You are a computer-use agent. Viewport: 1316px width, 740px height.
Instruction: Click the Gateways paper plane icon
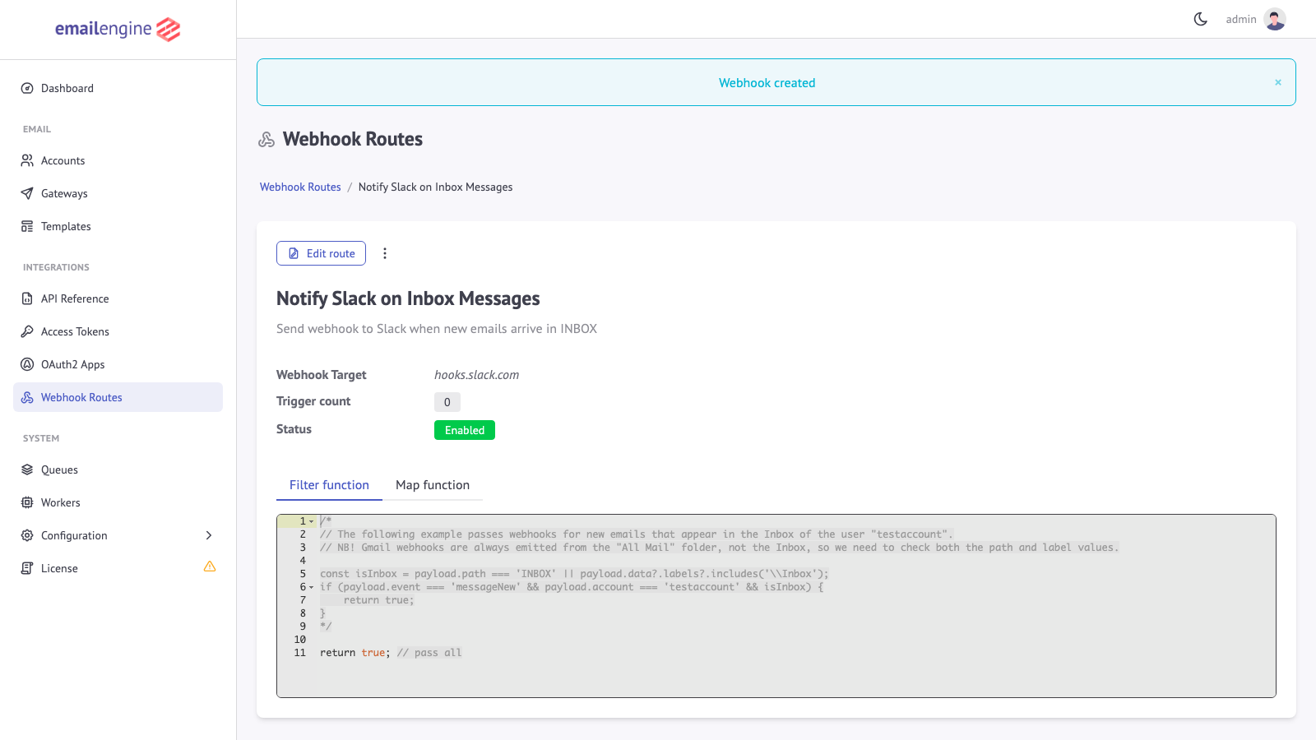pos(27,193)
